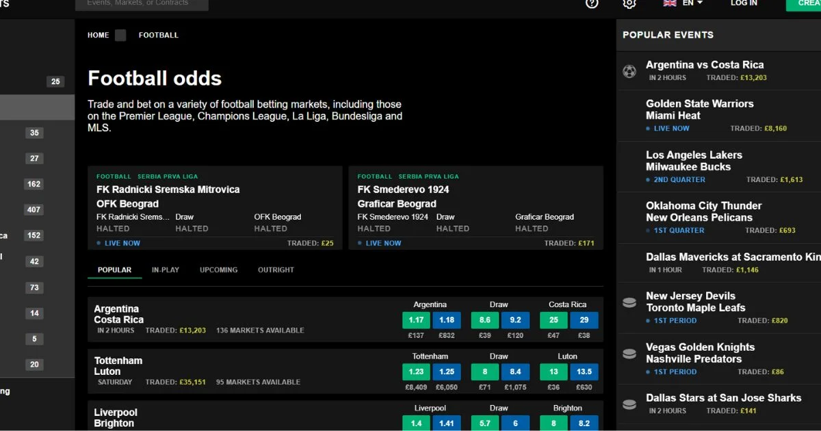Screen dimensions: 821x431
Task: Click the sidebar count badge 25
Action: [55, 81]
